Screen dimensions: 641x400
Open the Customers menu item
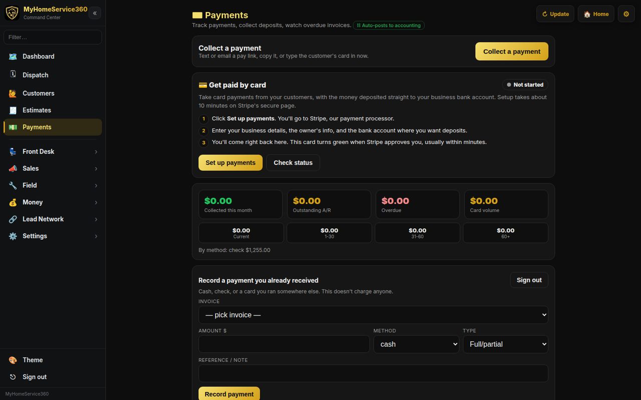pos(53,93)
